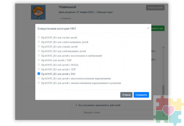The image size is (184, 126).
Task: Check the косоглазием и амблиопией option
Action: [39, 55]
